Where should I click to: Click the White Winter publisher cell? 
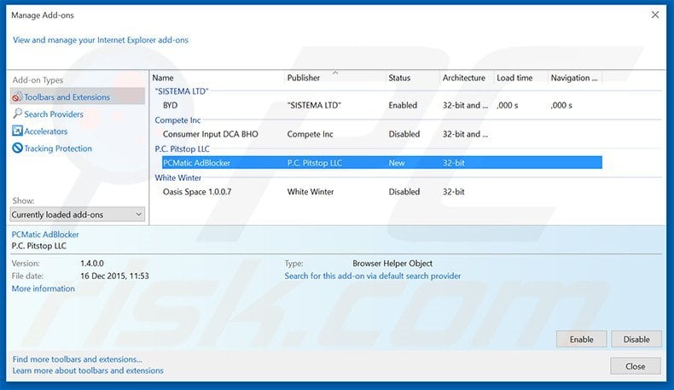coord(311,192)
